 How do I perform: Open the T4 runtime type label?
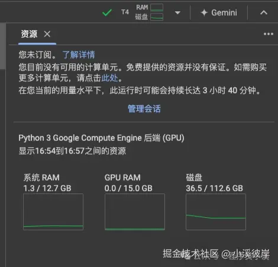click(x=125, y=12)
